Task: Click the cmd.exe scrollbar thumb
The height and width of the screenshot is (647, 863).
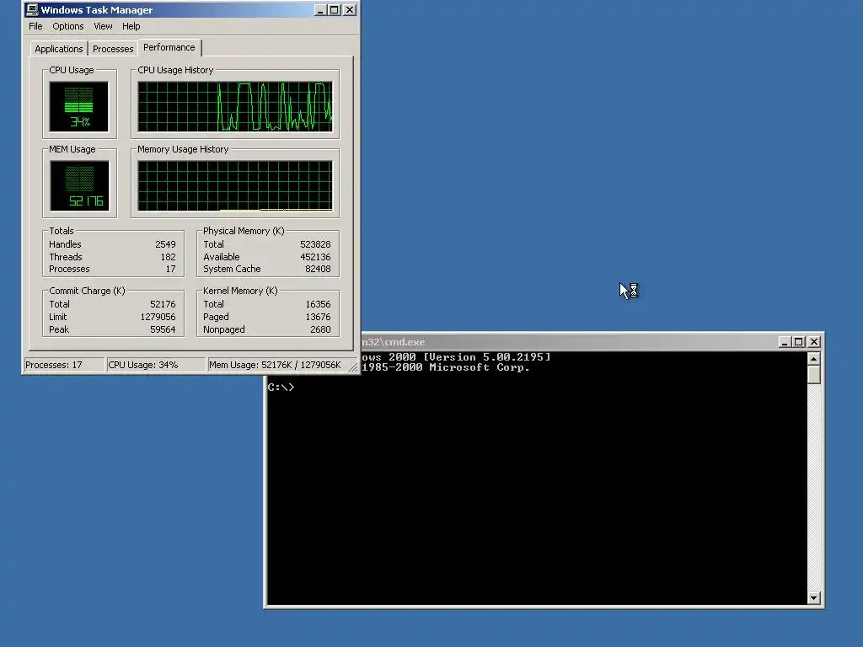Action: [814, 375]
